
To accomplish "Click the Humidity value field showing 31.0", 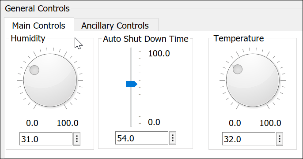I will point(46,139).
